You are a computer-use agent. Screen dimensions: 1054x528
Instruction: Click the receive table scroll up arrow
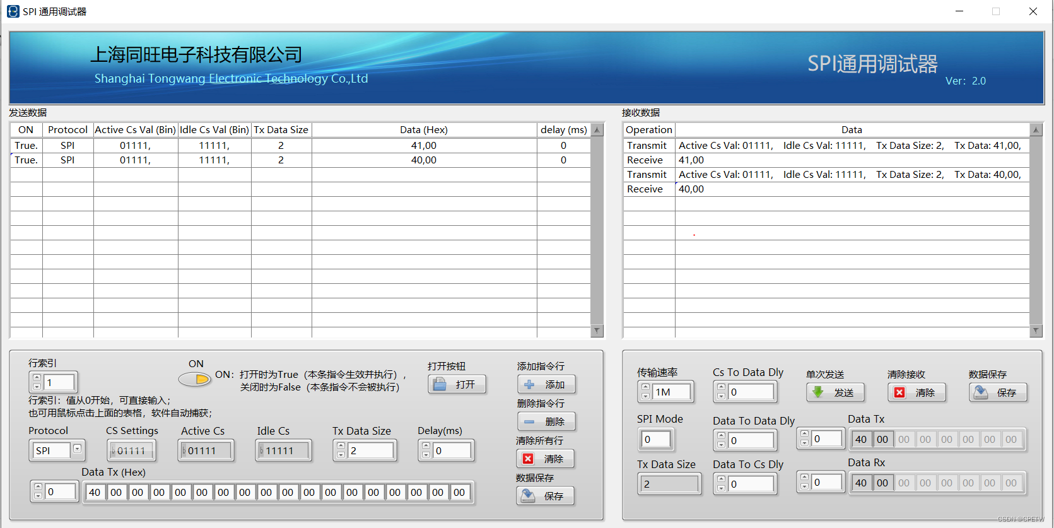point(1036,130)
